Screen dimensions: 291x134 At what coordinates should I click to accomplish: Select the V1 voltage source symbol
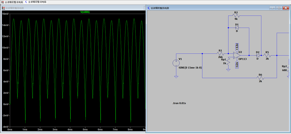click(176, 63)
